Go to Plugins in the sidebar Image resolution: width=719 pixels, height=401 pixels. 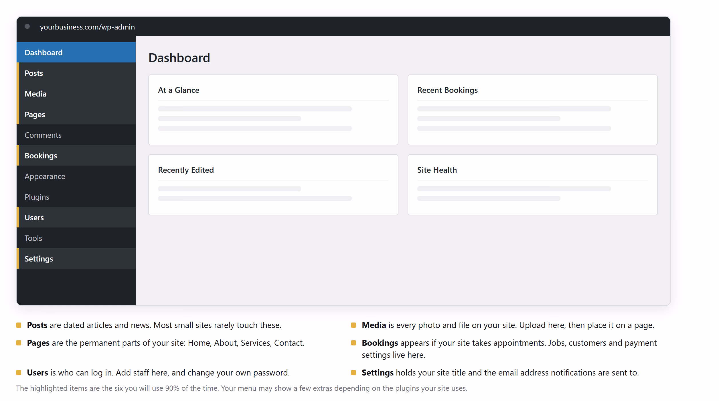click(76, 197)
